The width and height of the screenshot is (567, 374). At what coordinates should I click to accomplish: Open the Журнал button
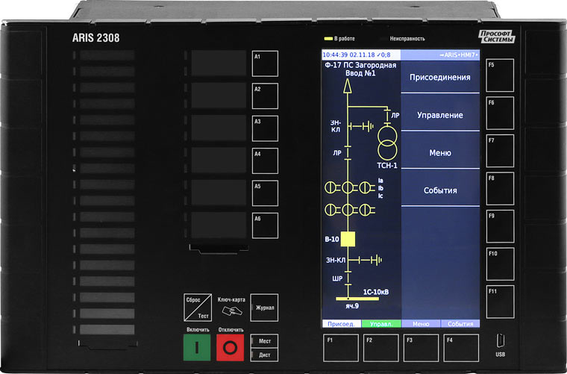coord(264,308)
